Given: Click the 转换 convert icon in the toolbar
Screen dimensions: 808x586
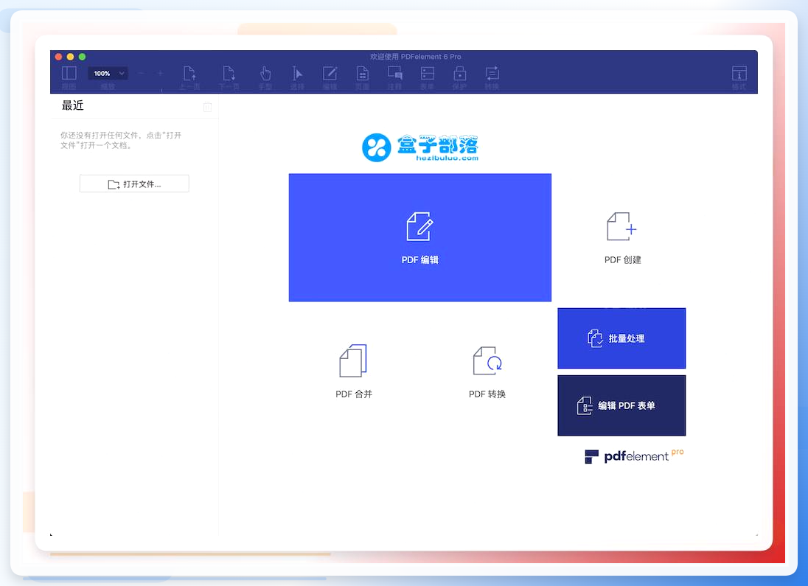Looking at the screenshot, I should (492, 73).
